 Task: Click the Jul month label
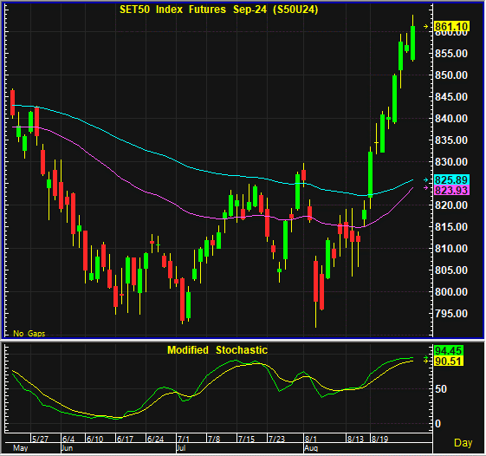tap(181, 448)
